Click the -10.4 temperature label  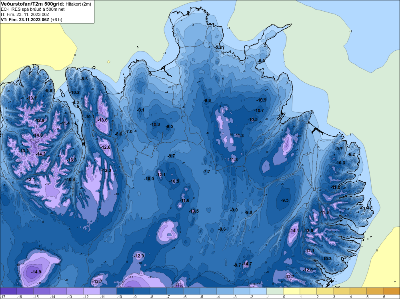[x=70, y=180]
